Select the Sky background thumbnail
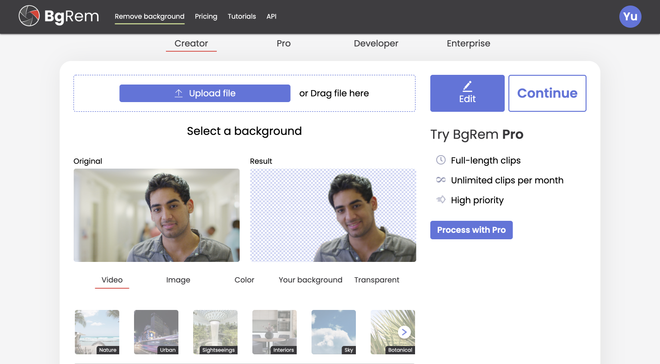 333,332
